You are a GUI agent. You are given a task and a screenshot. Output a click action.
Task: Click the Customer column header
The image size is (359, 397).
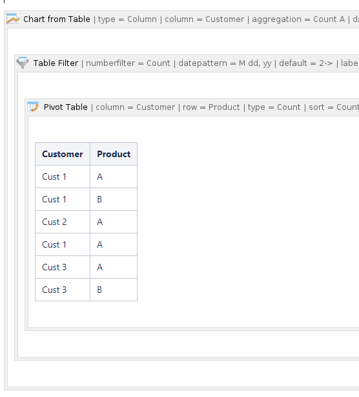pyautogui.click(x=63, y=154)
